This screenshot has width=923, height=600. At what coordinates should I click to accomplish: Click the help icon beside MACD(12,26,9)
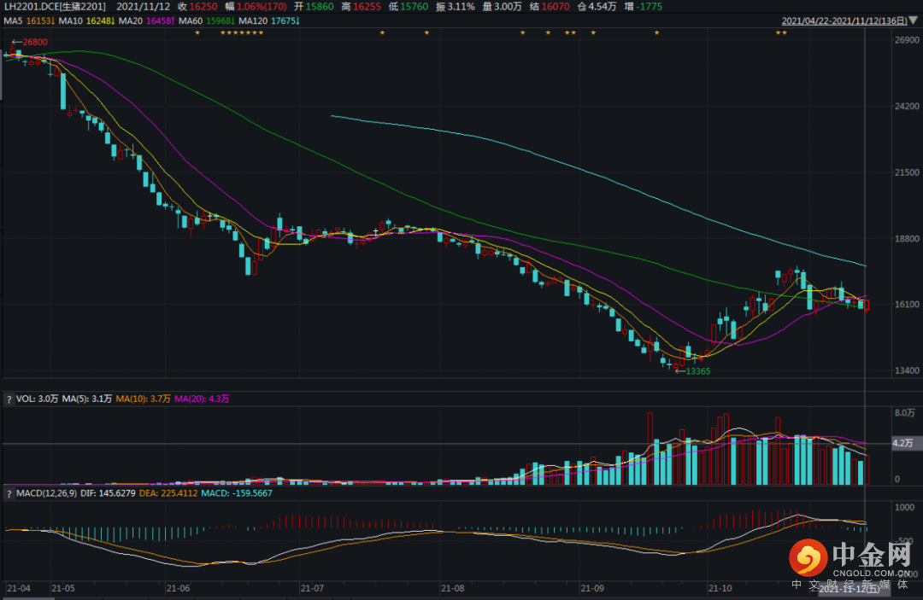(x=9, y=493)
